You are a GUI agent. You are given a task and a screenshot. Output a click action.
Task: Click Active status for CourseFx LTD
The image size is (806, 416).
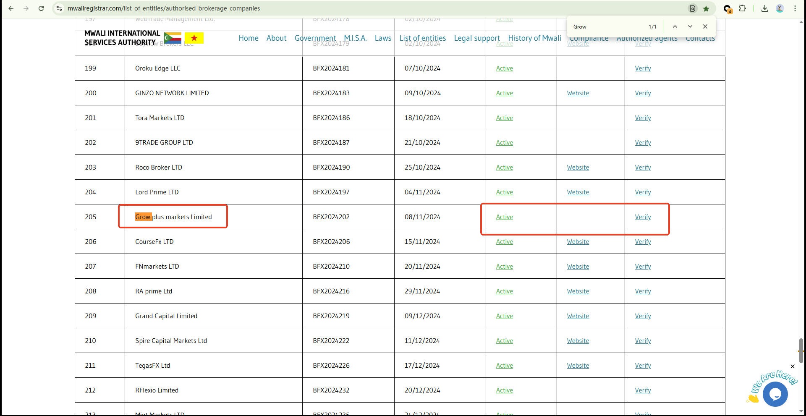click(504, 242)
